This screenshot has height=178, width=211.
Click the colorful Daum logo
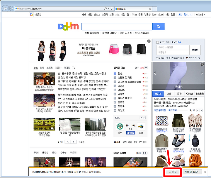68,26
